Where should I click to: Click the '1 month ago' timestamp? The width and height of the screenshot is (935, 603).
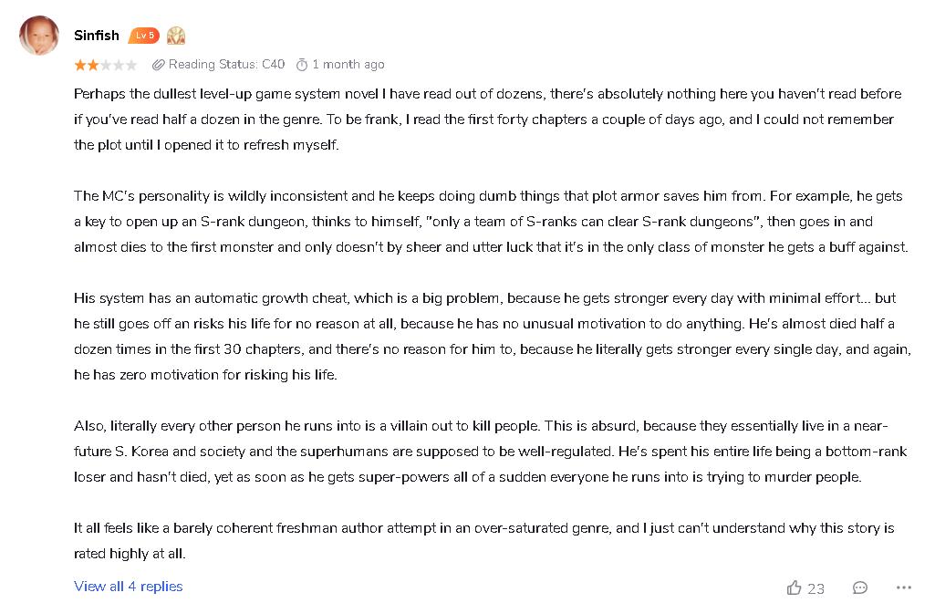click(x=348, y=65)
